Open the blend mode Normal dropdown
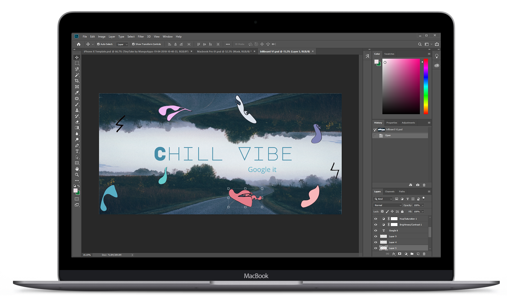Viewport: 507px width, 306px height. [388, 205]
